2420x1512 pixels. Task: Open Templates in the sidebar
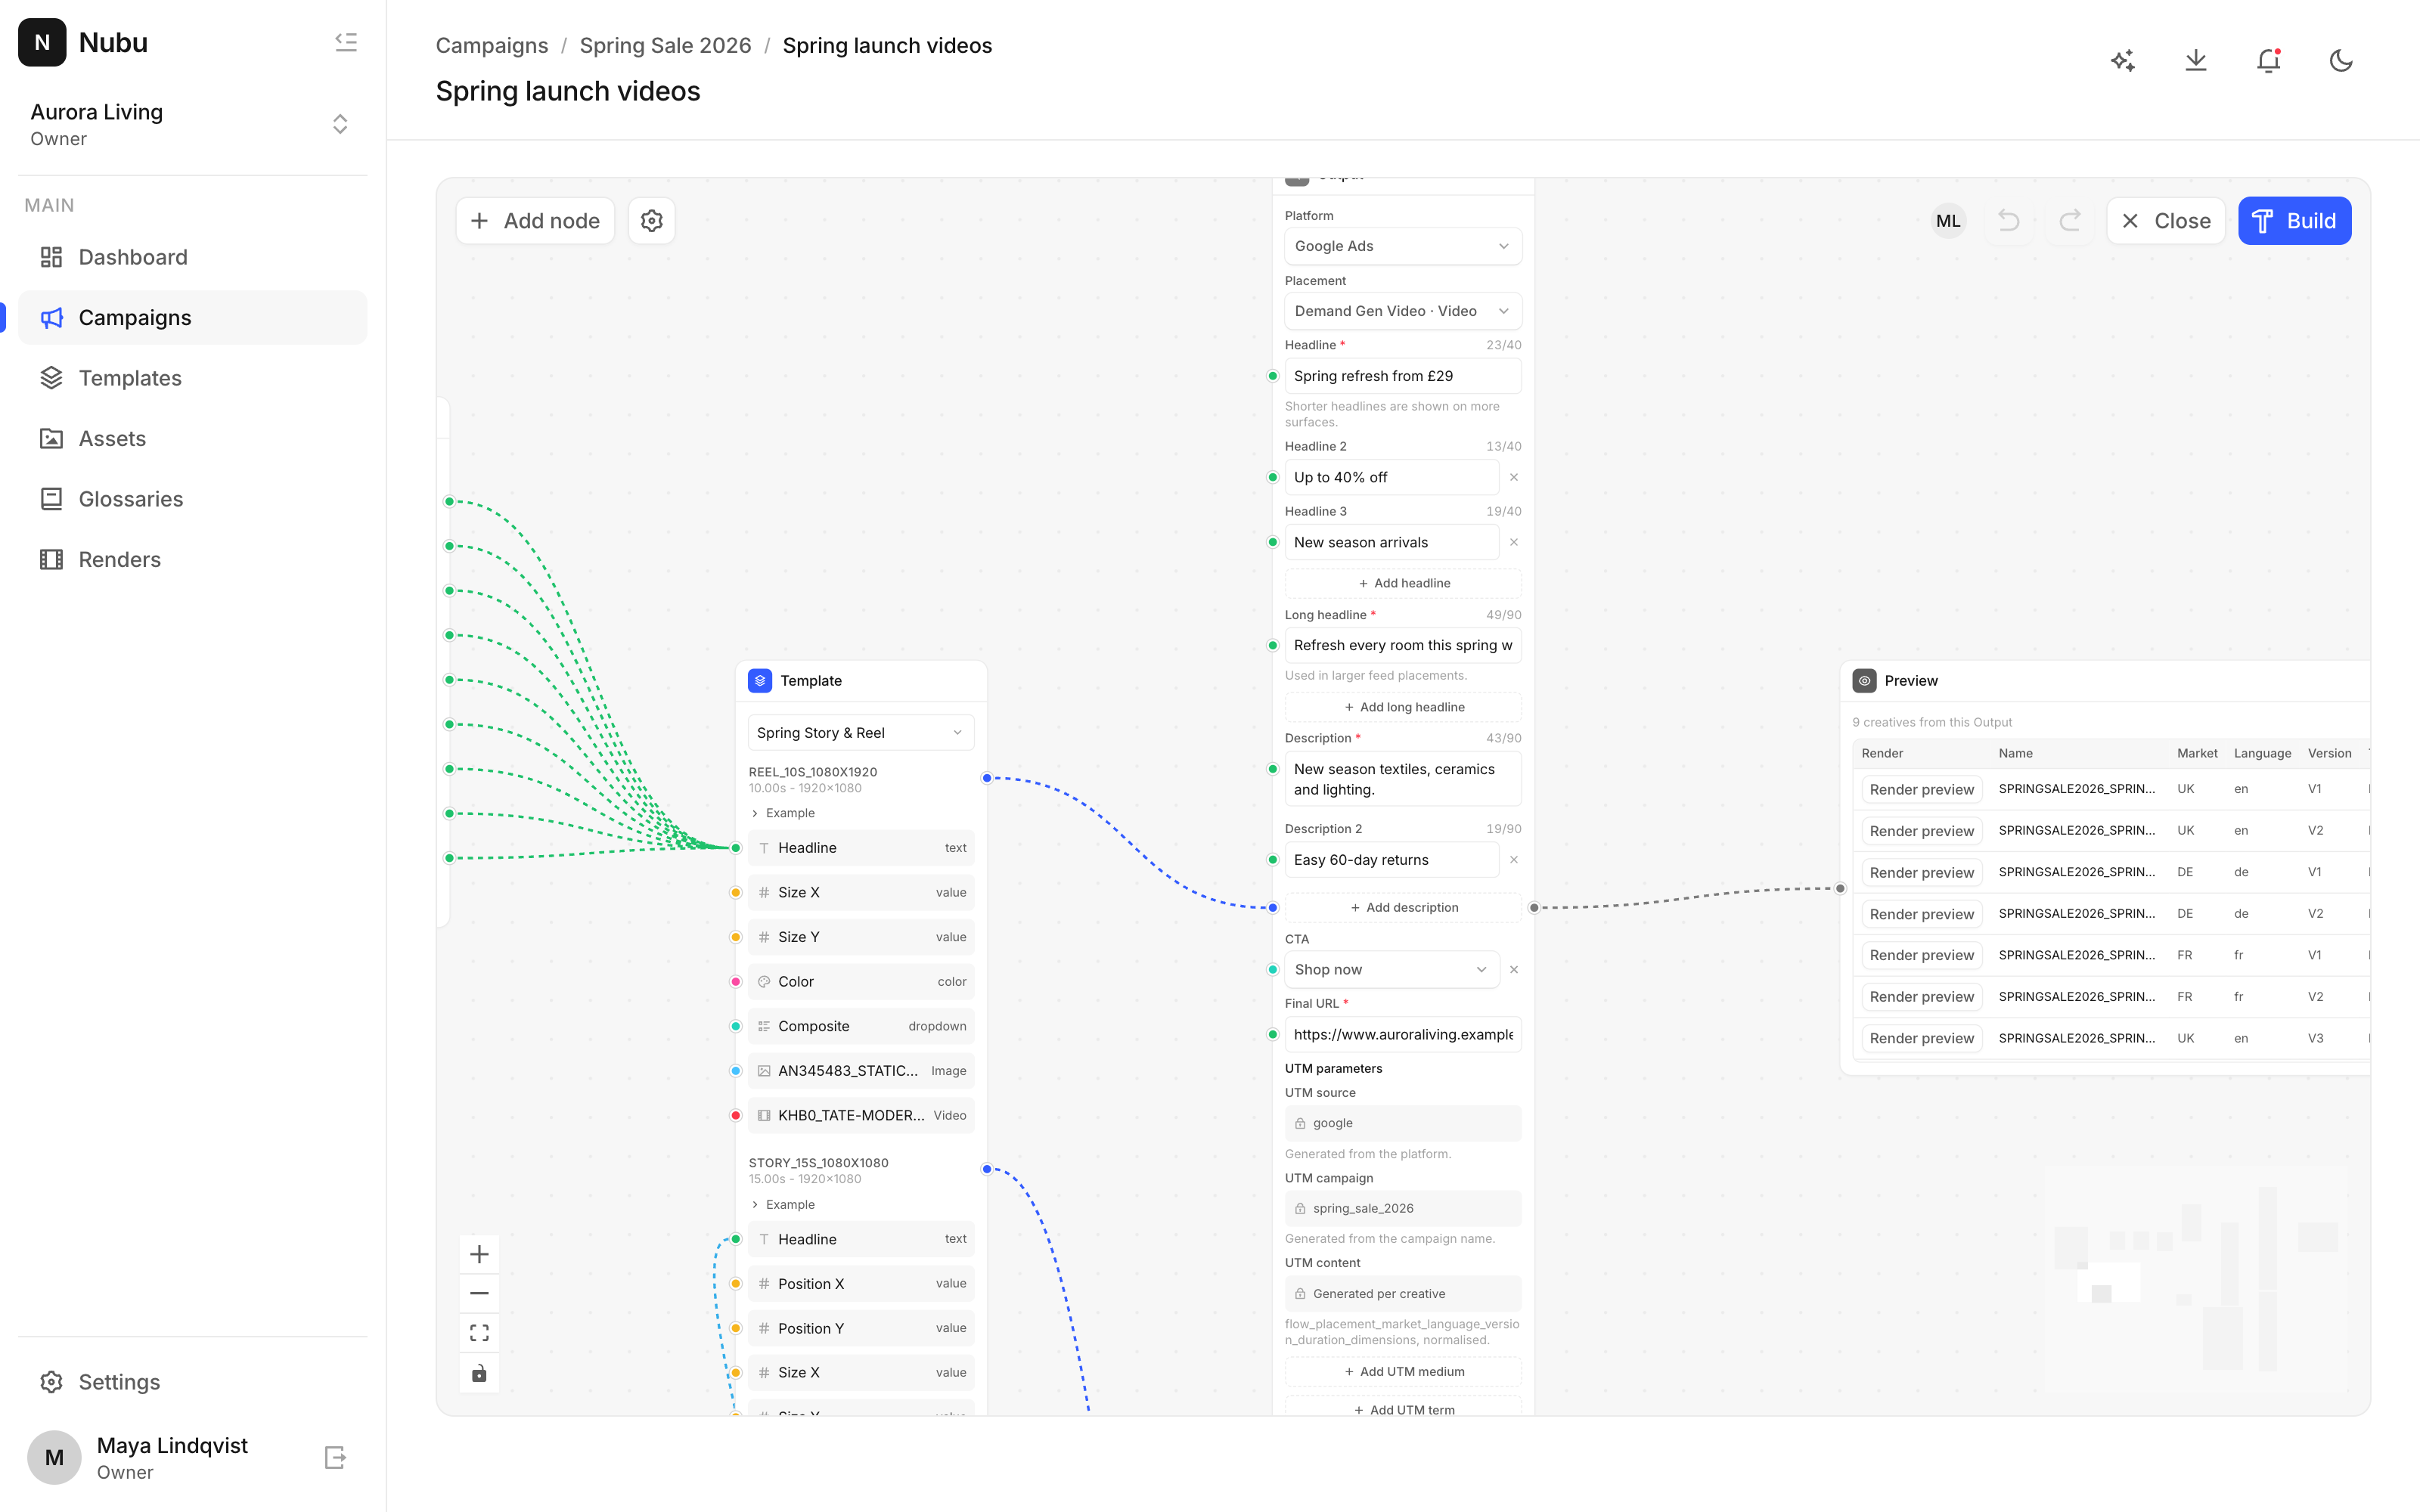(193, 378)
